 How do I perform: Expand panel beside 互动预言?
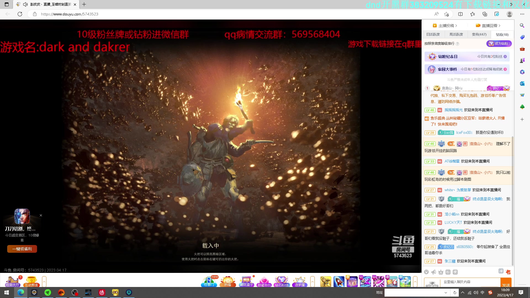(44, 282)
